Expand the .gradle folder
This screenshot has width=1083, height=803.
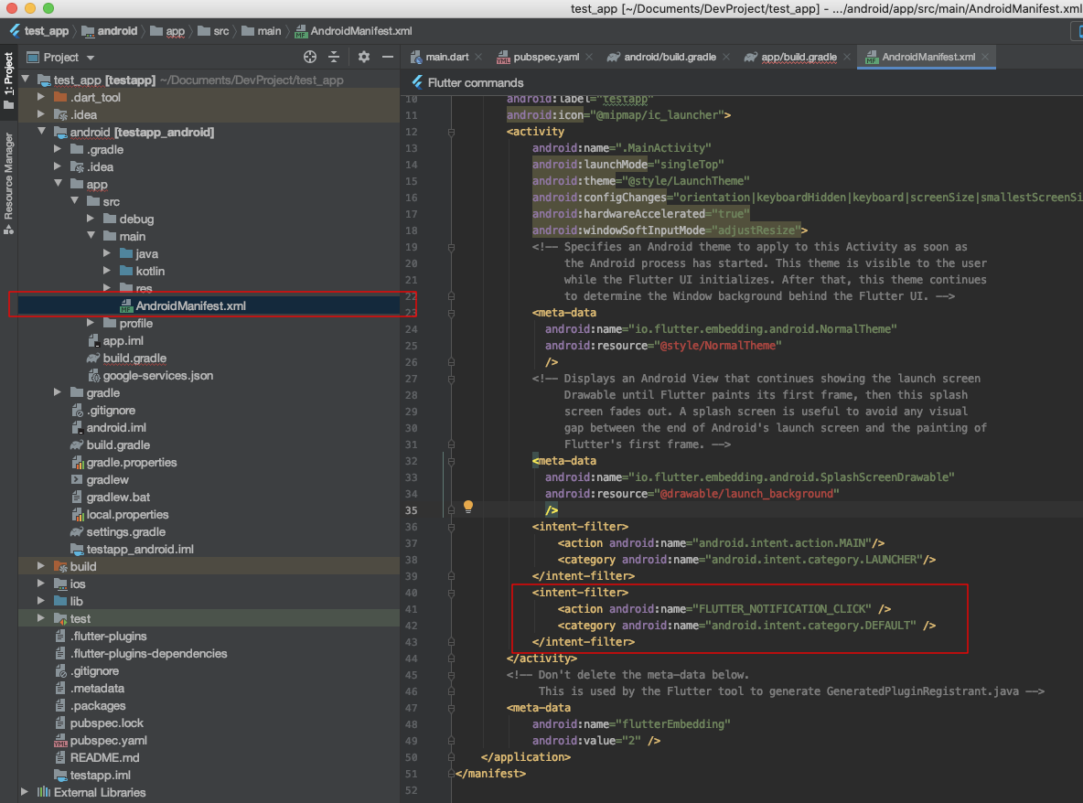[58, 148]
